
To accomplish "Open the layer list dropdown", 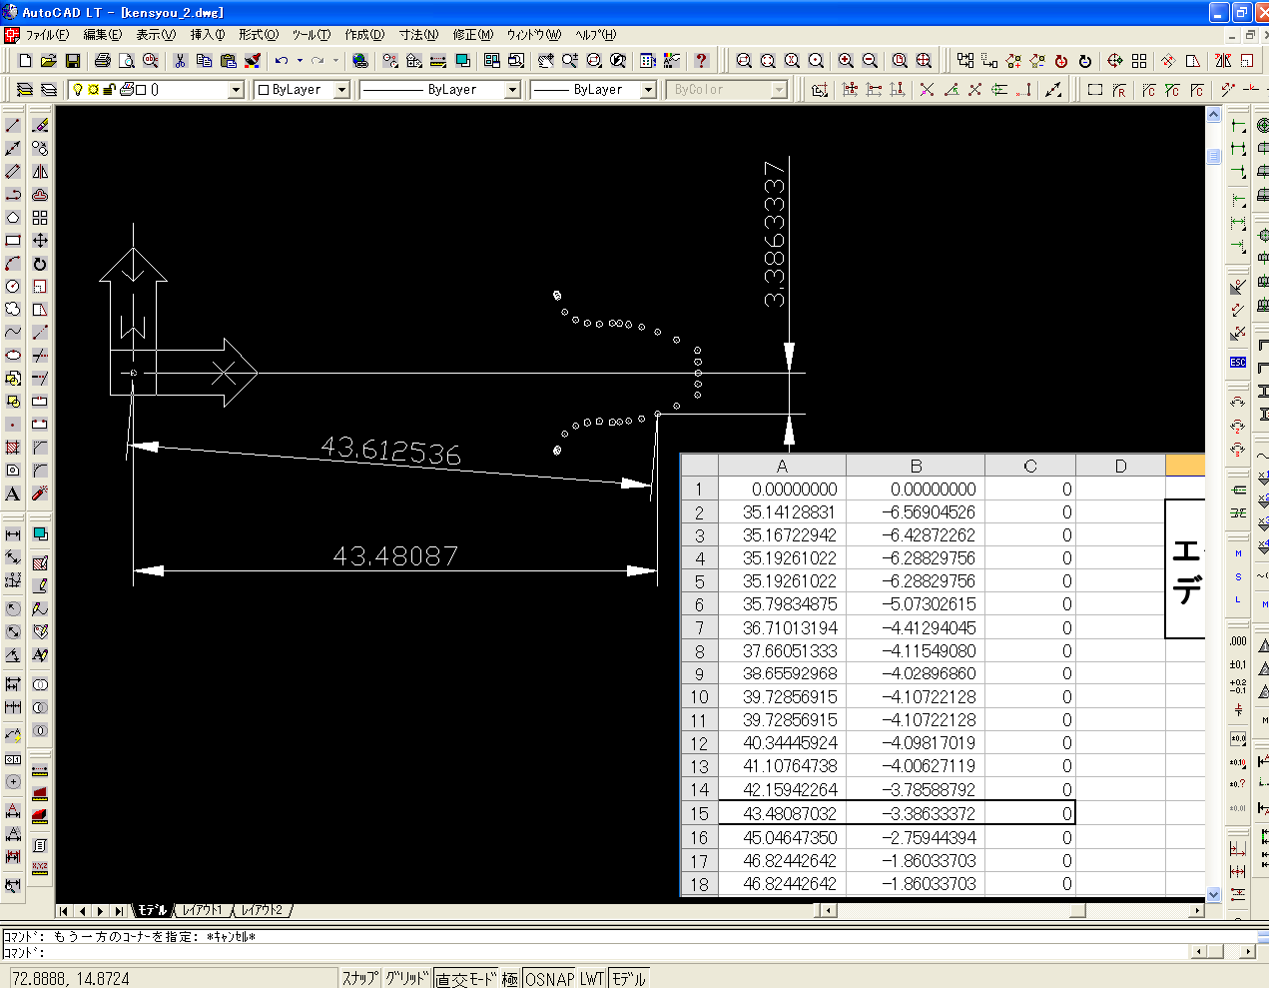I will coord(237,90).
